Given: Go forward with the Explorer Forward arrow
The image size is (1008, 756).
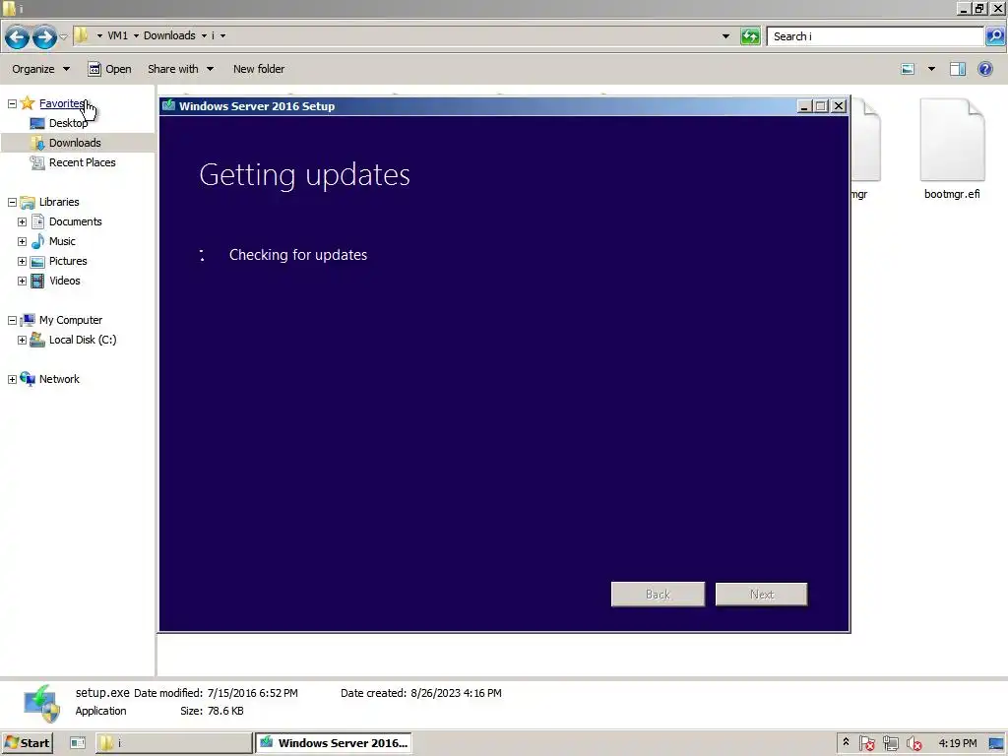Looking at the screenshot, I should pyautogui.click(x=44, y=36).
